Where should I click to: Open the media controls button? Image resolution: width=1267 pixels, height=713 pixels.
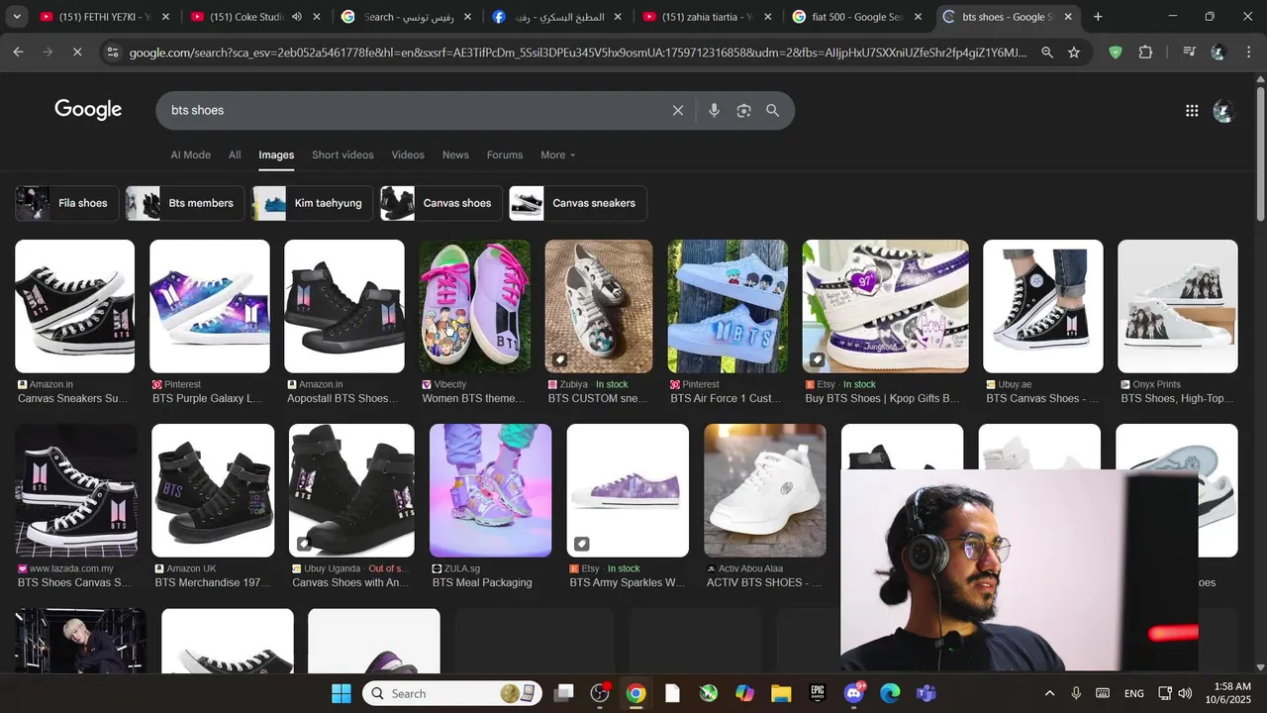(x=1190, y=52)
